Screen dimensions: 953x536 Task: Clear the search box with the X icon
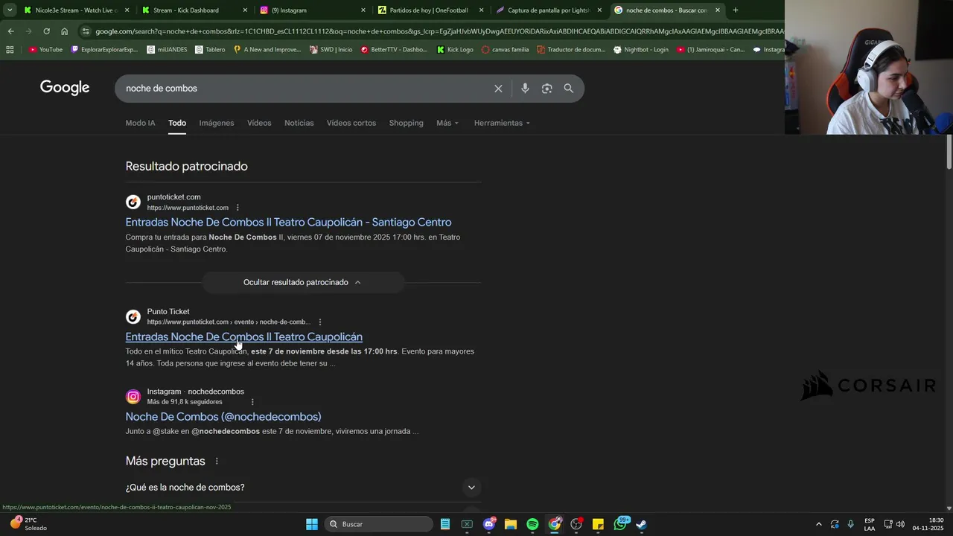click(498, 89)
